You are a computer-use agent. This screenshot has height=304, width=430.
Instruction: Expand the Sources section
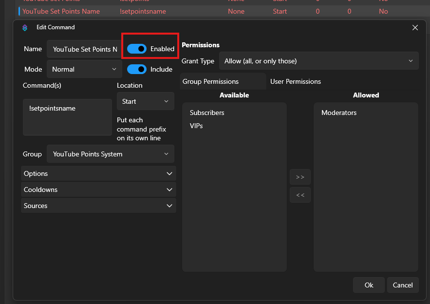[98, 206]
